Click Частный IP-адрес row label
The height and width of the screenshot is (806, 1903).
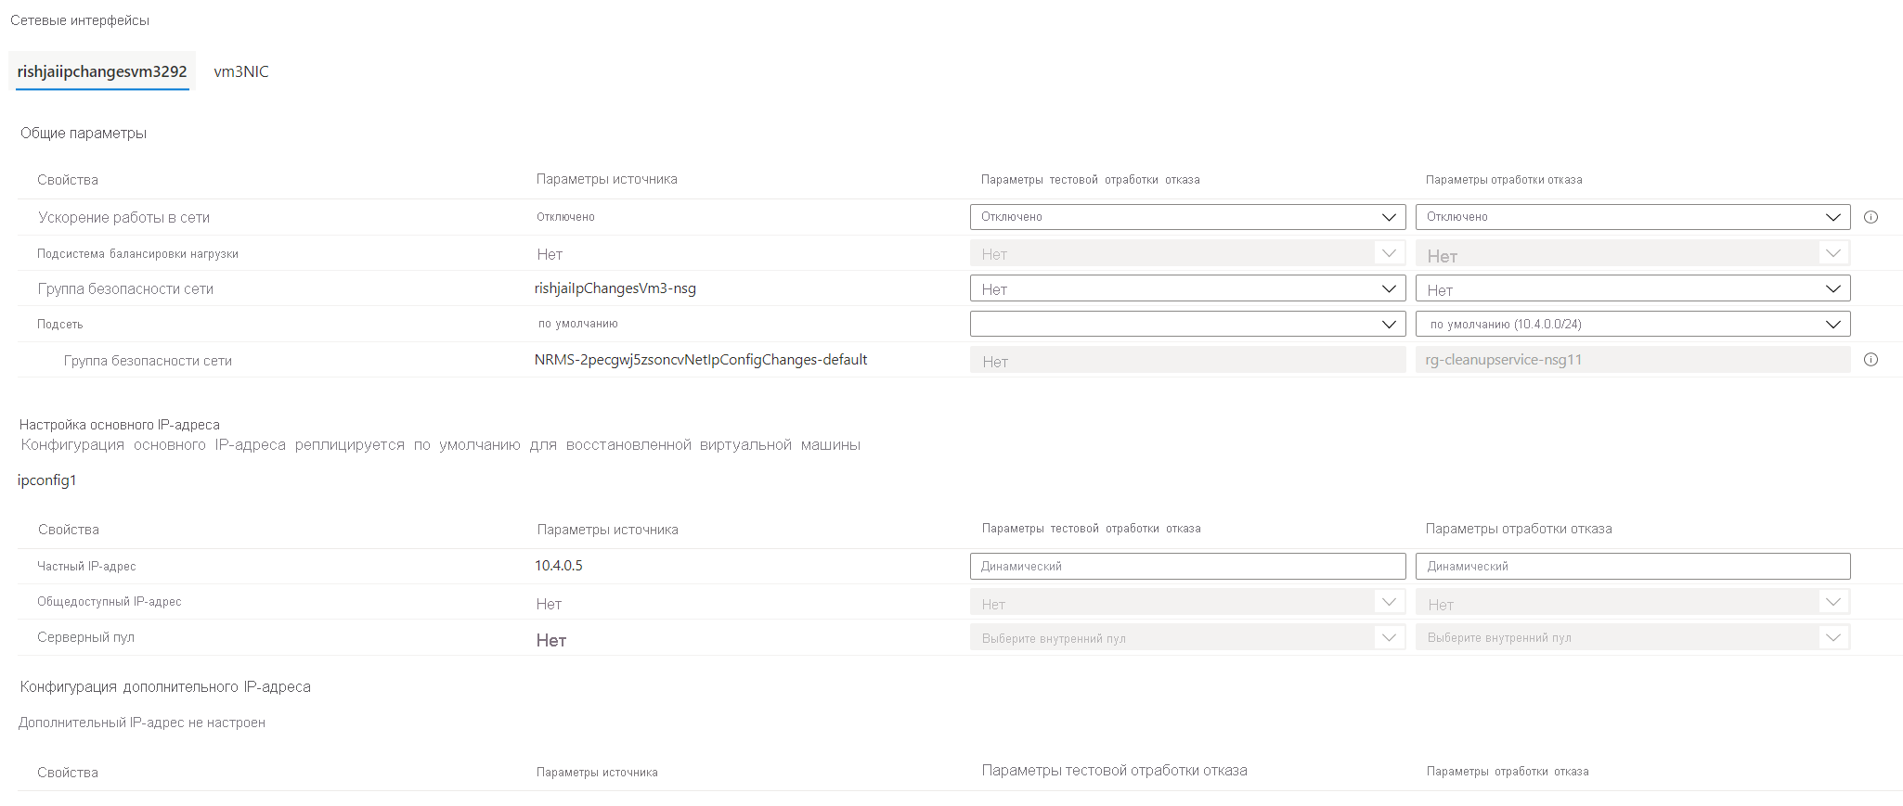click(x=86, y=567)
